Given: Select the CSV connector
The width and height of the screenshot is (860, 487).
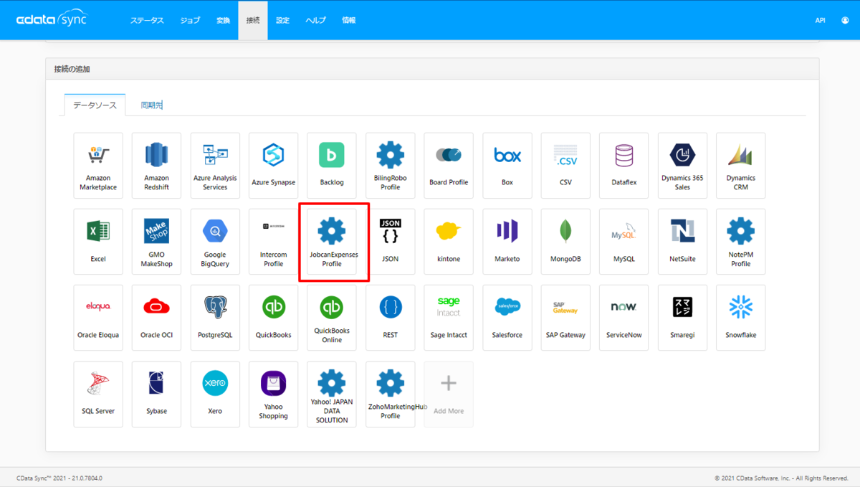Looking at the screenshot, I should (565, 166).
